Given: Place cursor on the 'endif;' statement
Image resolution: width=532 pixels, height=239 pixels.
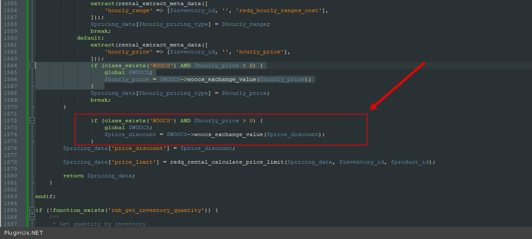Looking at the screenshot, I should pos(45,196).
